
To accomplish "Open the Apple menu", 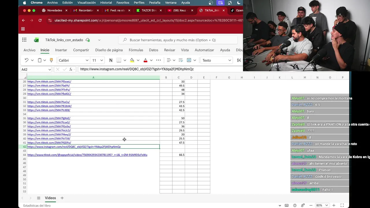I will 24,3.
